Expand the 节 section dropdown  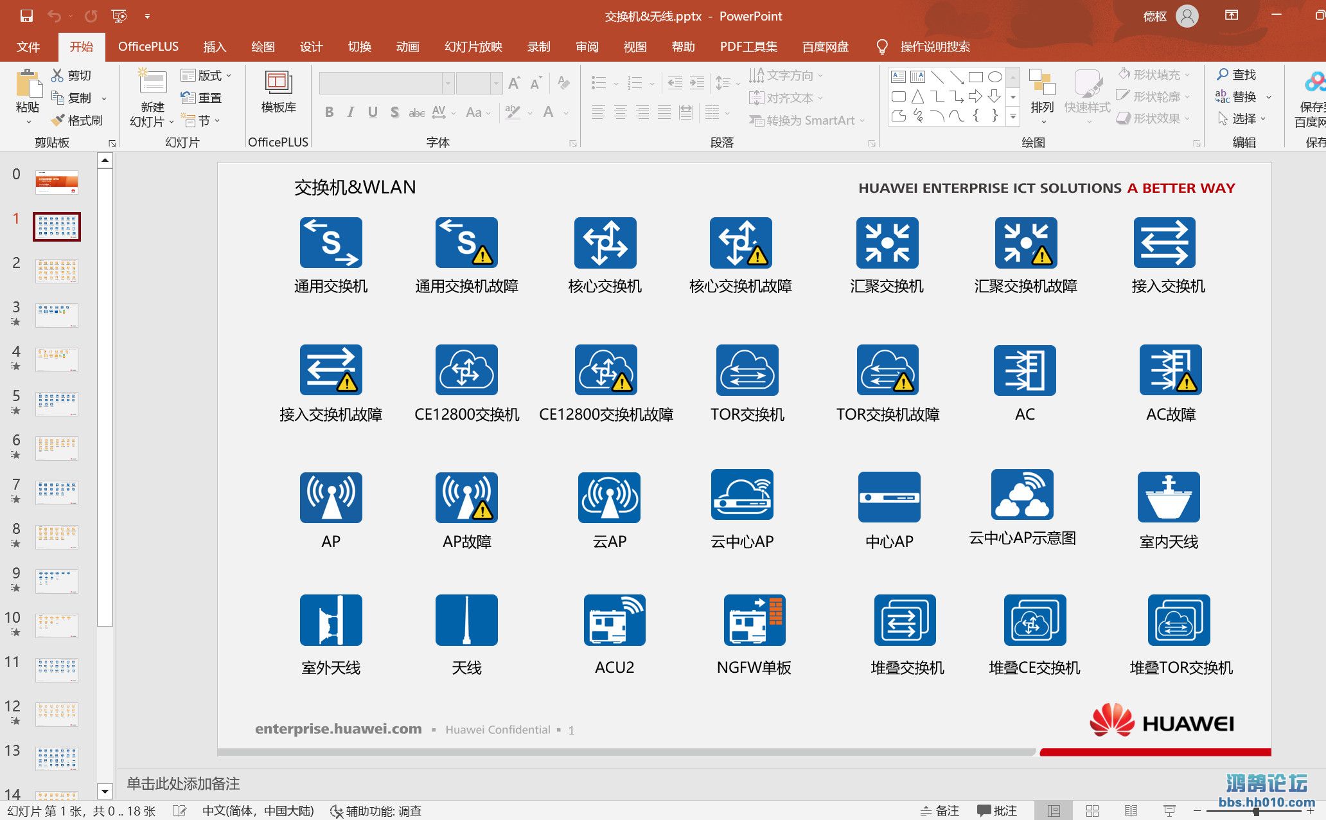tap(217, 121)
